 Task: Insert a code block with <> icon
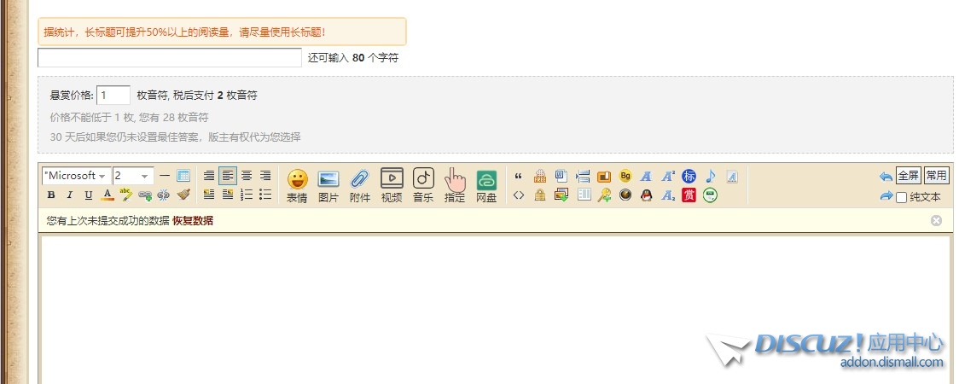point(519,195)
